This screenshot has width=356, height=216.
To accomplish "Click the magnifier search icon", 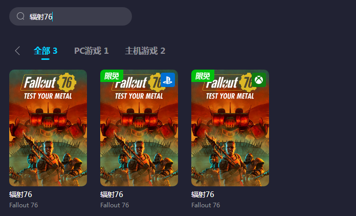I will pos(20,16).
